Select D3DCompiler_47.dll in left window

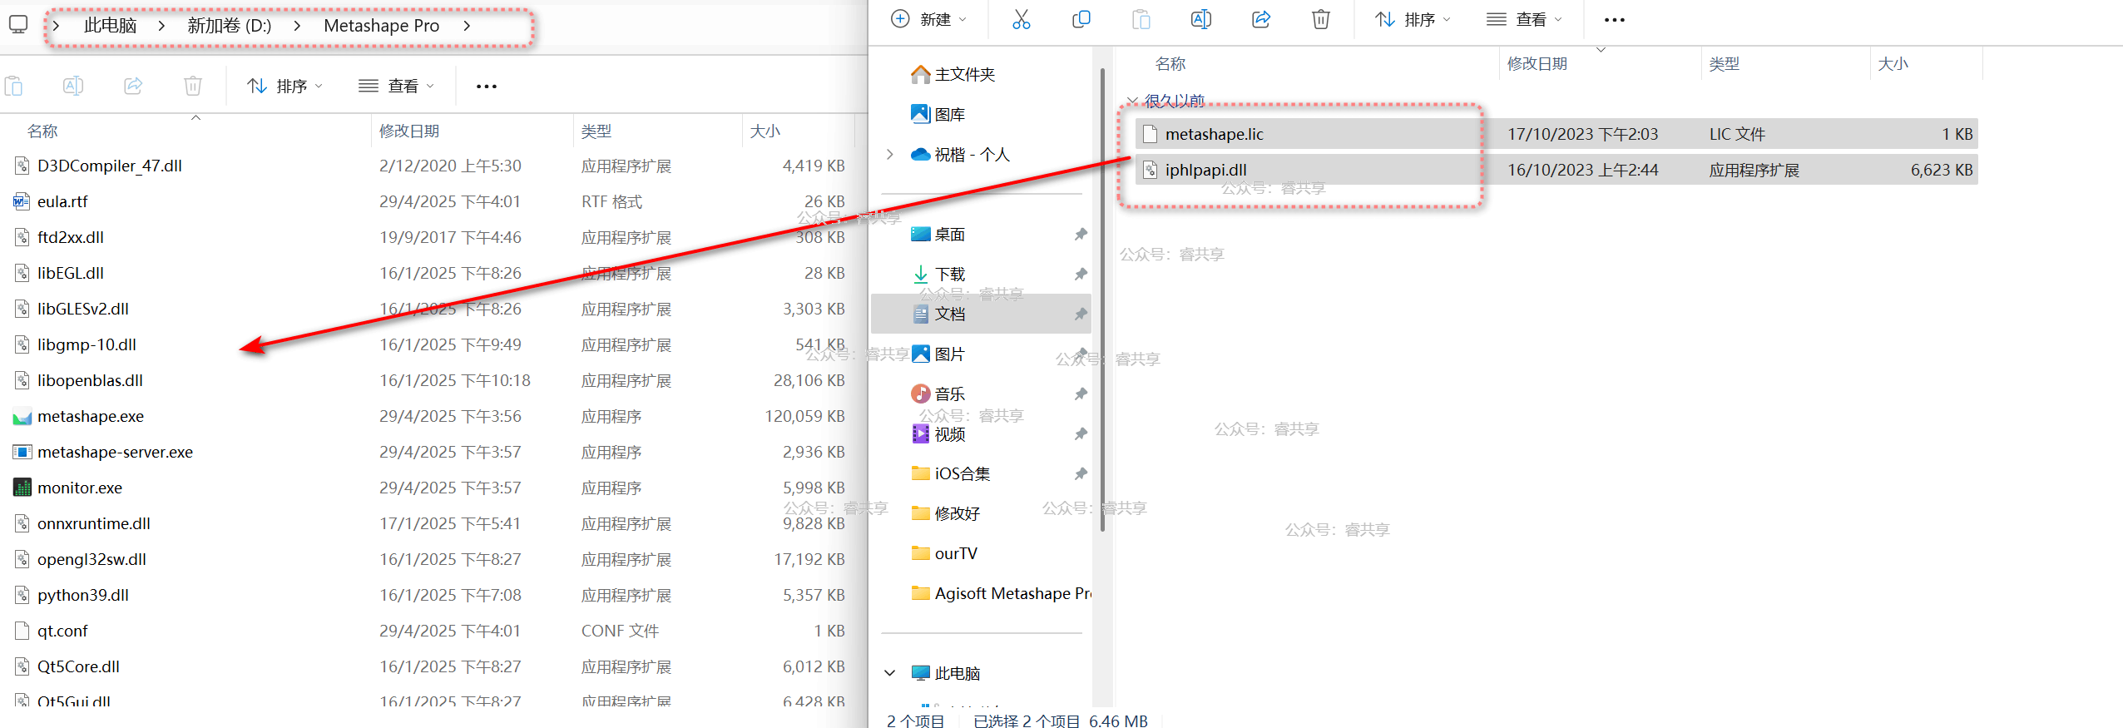[110, 166]
